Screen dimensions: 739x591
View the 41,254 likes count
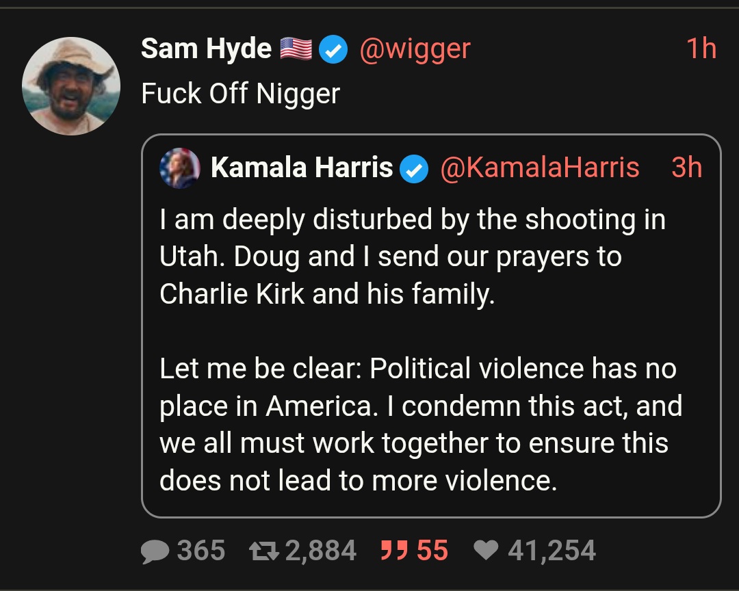point(552,551)
